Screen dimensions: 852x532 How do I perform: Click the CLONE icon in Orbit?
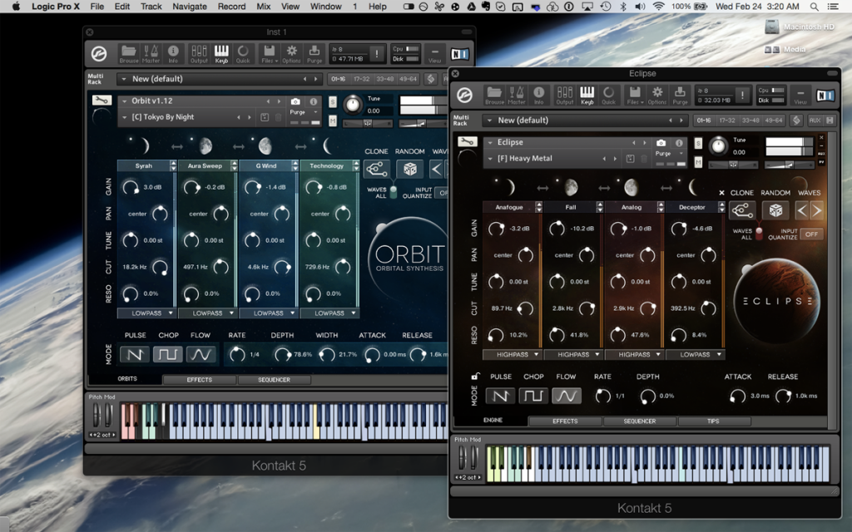[375, 170]
